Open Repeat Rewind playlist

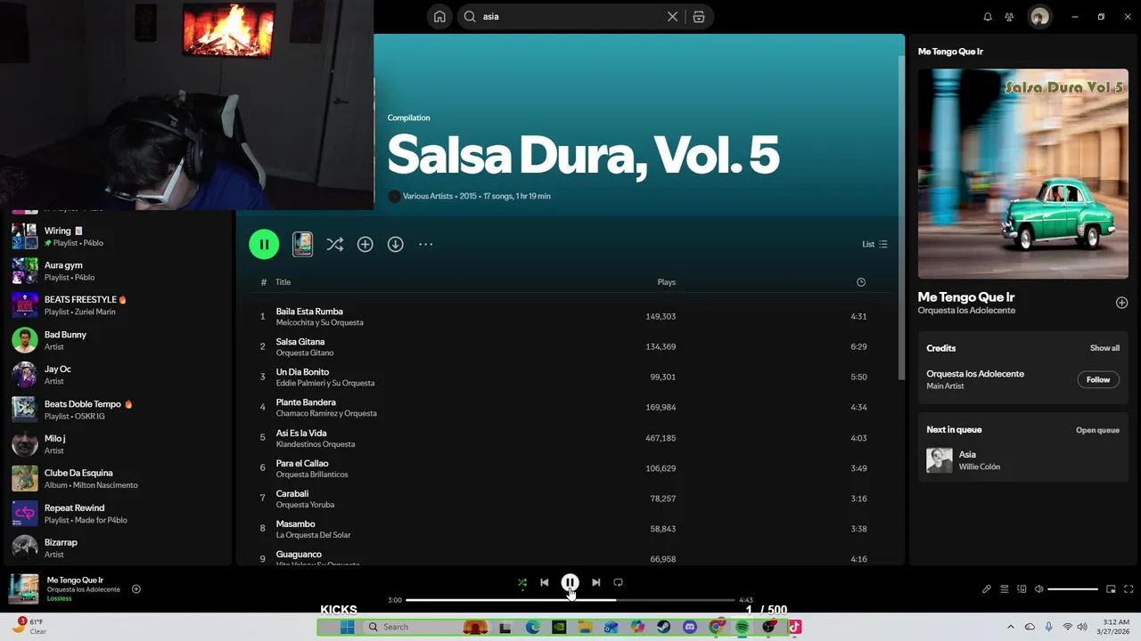tap(118, 514)
